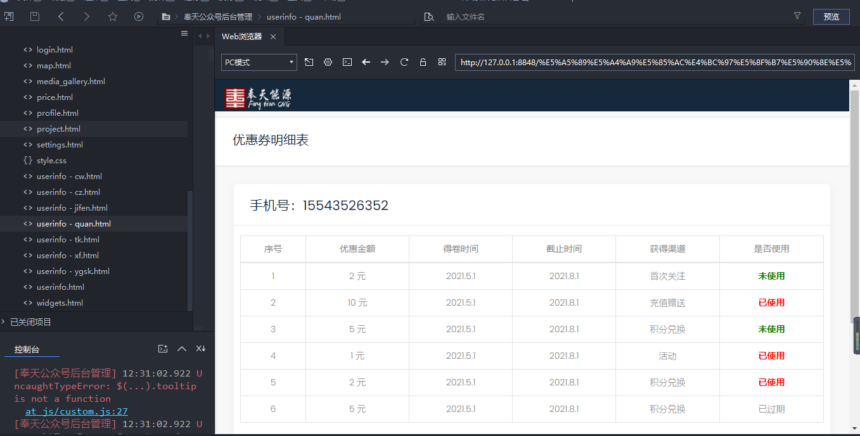Expand the 已关闭项目 section
860x436 pixels.
tap(30, 322)
